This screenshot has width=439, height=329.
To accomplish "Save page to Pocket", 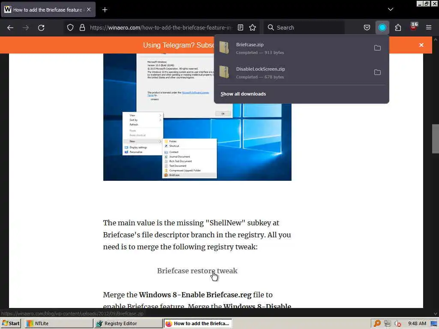I will [x=367, y=27].
